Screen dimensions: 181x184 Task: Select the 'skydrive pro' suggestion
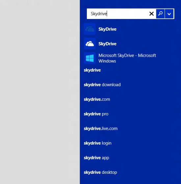click(x=96, y=114)
